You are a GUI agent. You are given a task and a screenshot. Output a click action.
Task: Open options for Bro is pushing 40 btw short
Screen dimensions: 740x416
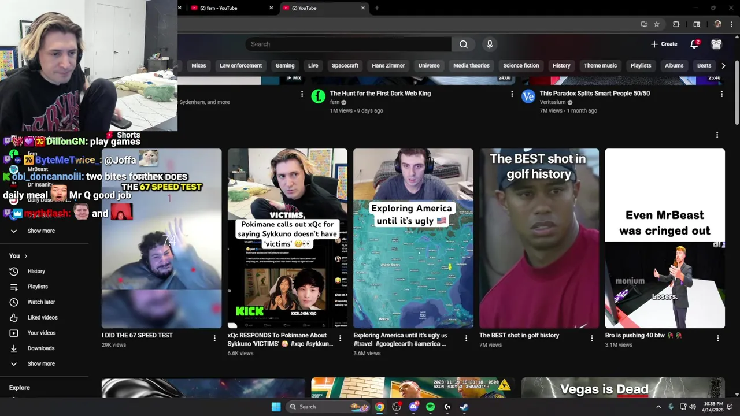pyautogui.click(x=717, y=338)
